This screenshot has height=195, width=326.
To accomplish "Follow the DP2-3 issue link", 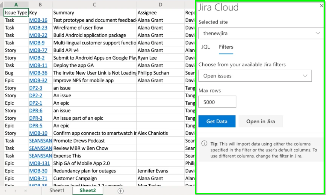I will pyautogui.click(x=36, y=88).
